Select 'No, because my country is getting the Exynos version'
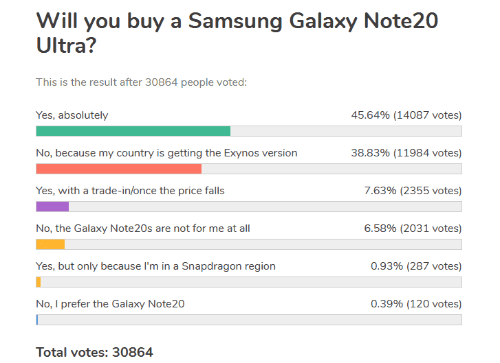The image size is (500, 363). (166, 153)
